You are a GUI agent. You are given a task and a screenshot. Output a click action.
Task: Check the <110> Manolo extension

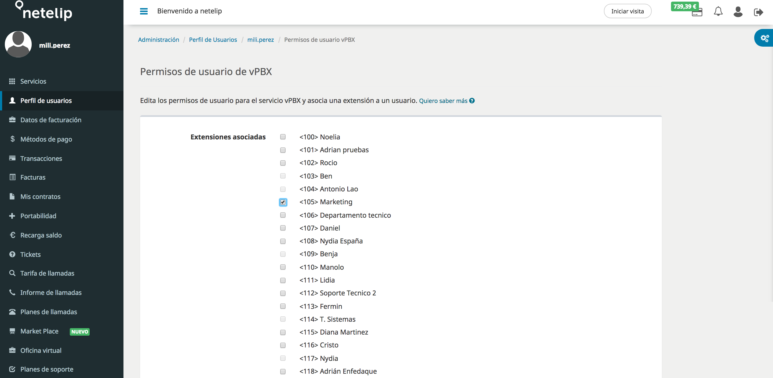point(283,267)
